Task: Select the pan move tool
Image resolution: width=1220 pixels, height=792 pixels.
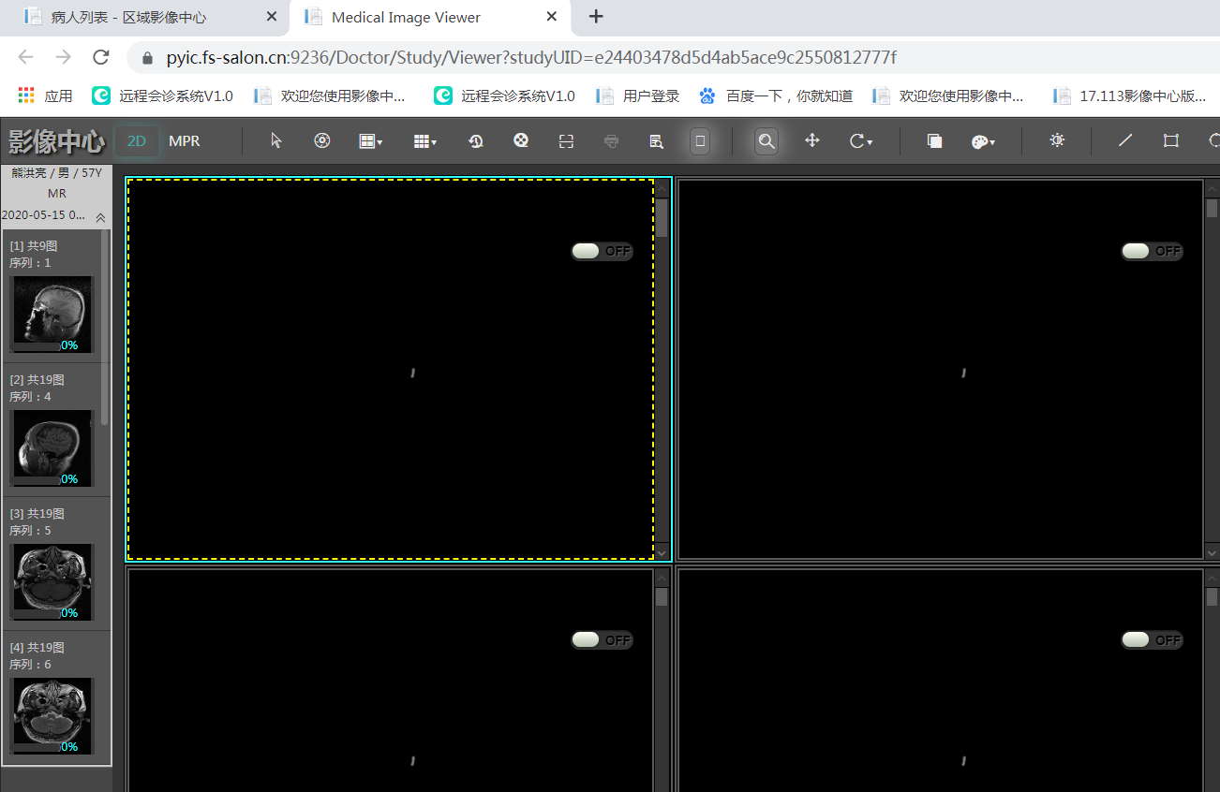Action: (x=812, y=140)
